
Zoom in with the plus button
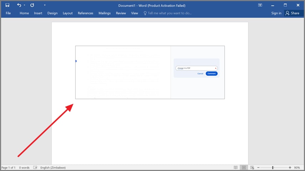tap(290, 167)
